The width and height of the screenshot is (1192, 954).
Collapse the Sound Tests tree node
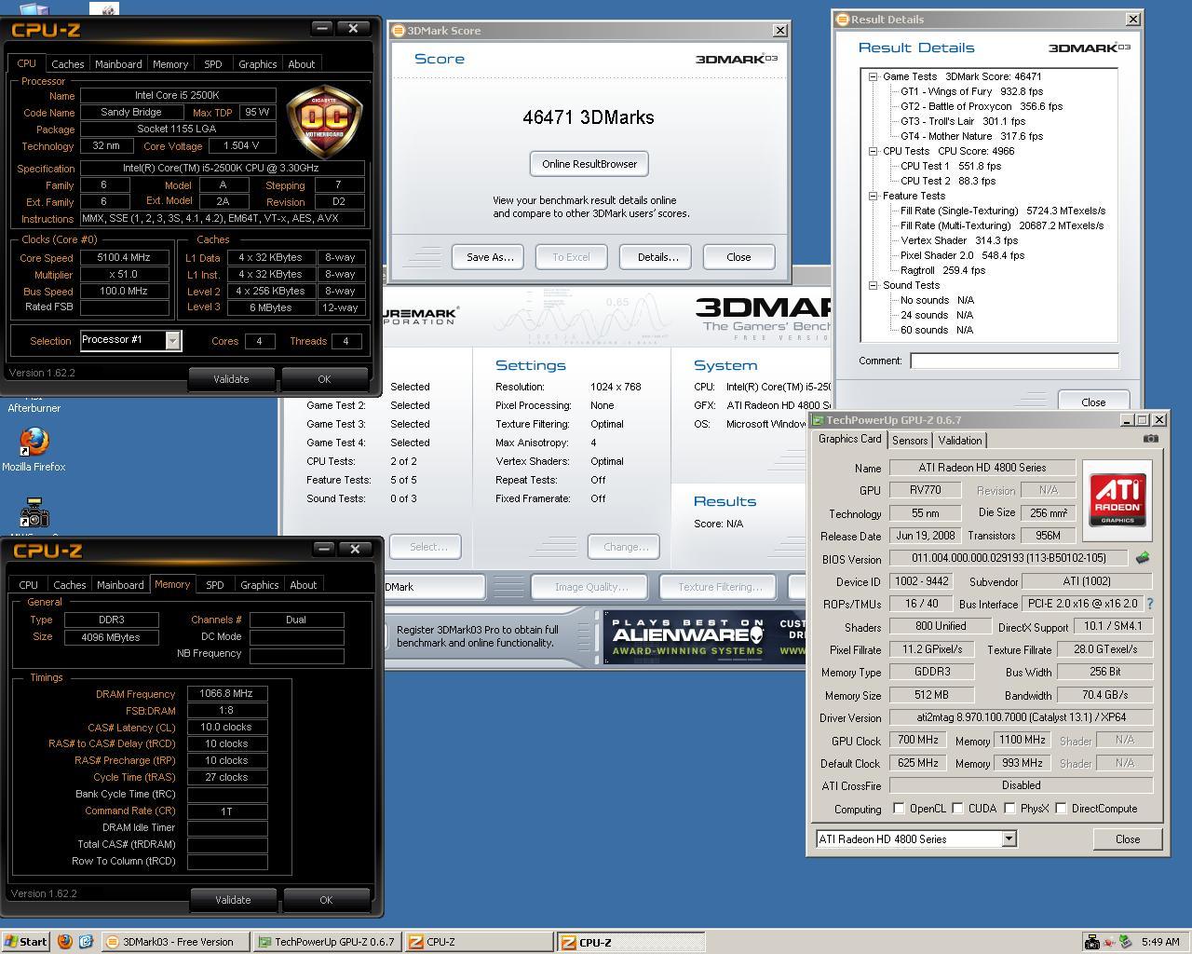point(874,285)
